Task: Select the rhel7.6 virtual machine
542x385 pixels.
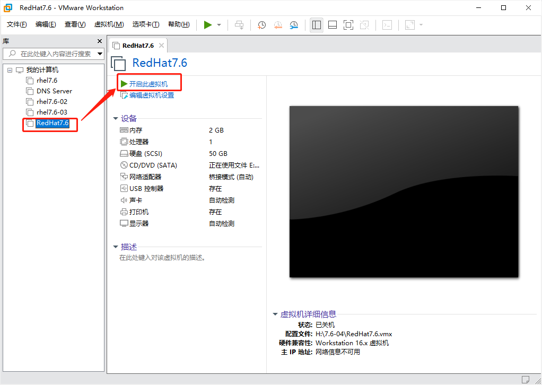Action: tap(47, 81)
